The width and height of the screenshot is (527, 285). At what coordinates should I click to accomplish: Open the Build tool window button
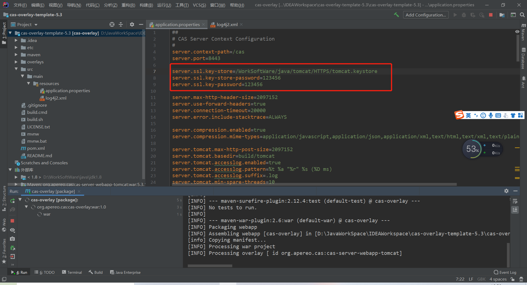click(96, 272)
